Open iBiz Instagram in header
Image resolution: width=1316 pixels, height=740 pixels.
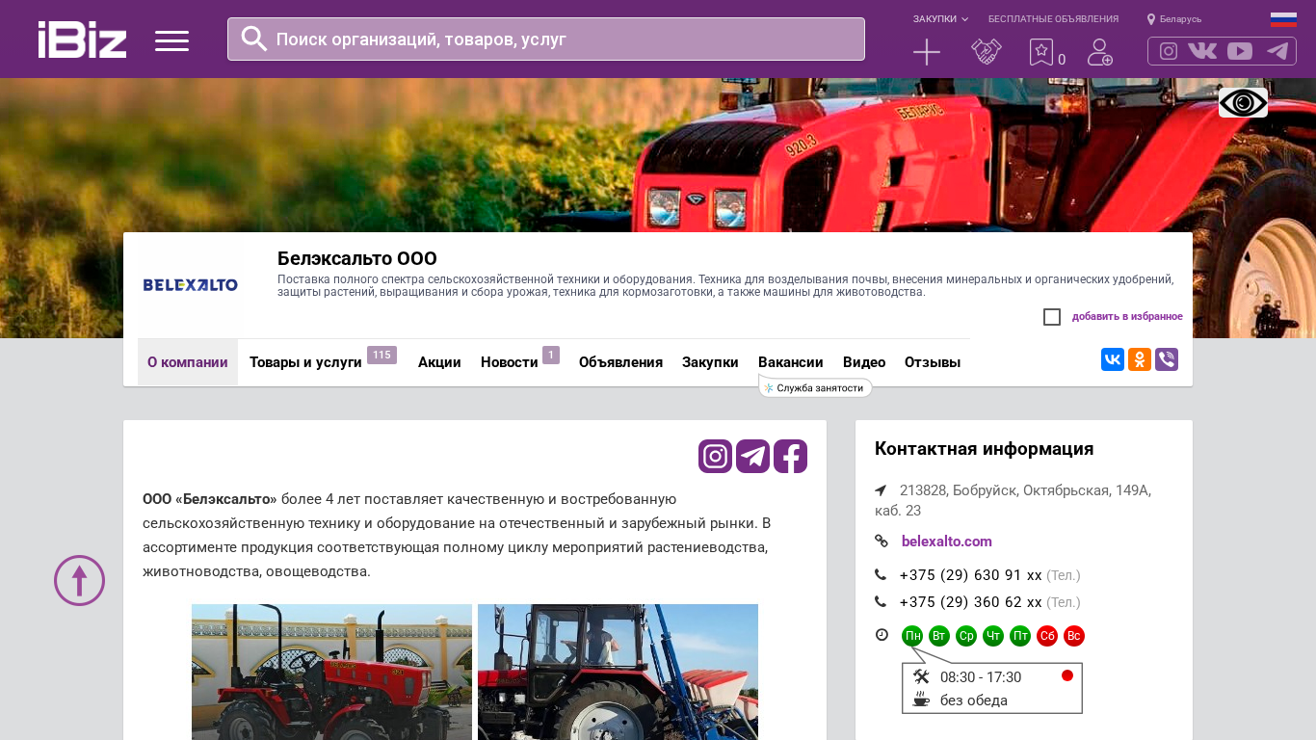click(1169, 51)
